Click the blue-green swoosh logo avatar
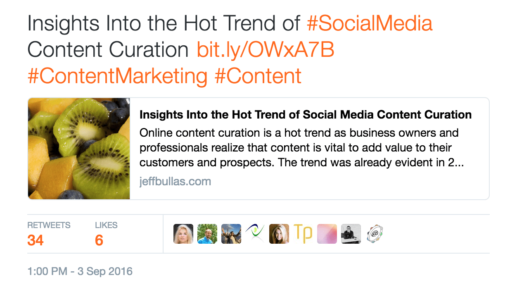This screenshot has height=289, width=517. [x=255, y=234]
